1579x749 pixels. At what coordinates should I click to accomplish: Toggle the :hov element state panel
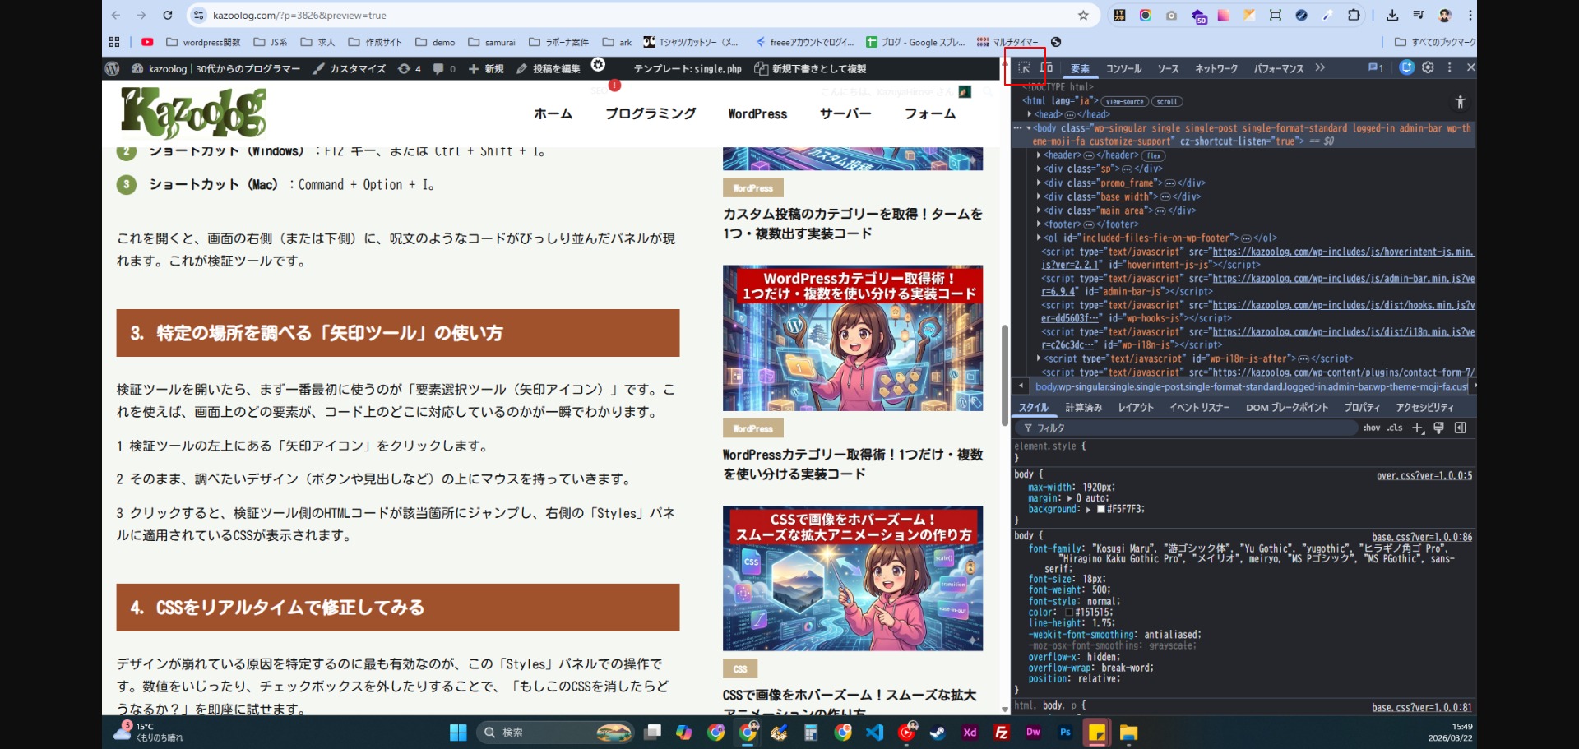point(1372,428)
